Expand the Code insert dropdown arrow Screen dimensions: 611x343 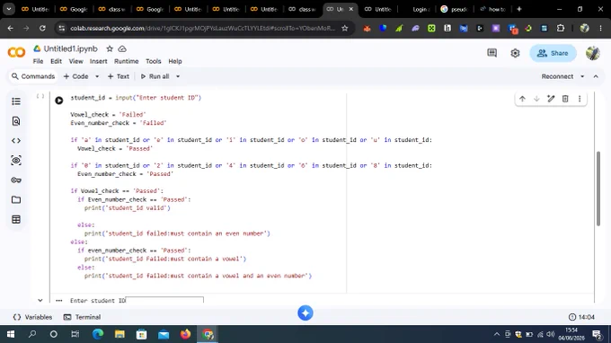click(97, 76)
